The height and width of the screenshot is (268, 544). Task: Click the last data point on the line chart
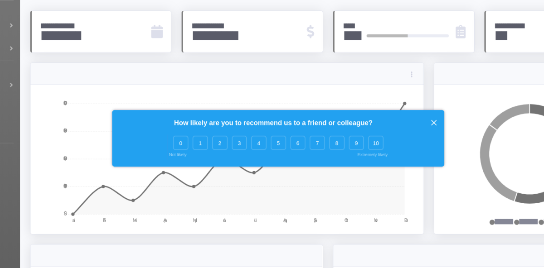click(x=405, y=103)
